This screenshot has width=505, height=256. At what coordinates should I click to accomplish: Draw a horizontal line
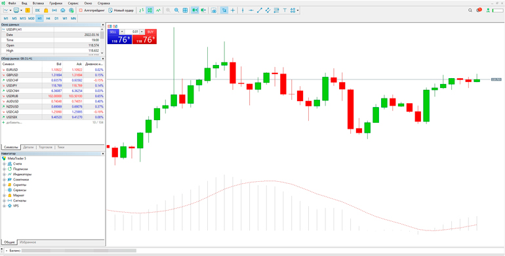251,11
